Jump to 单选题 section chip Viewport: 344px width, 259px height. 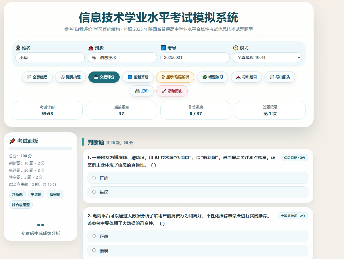[x=36, y=194]
